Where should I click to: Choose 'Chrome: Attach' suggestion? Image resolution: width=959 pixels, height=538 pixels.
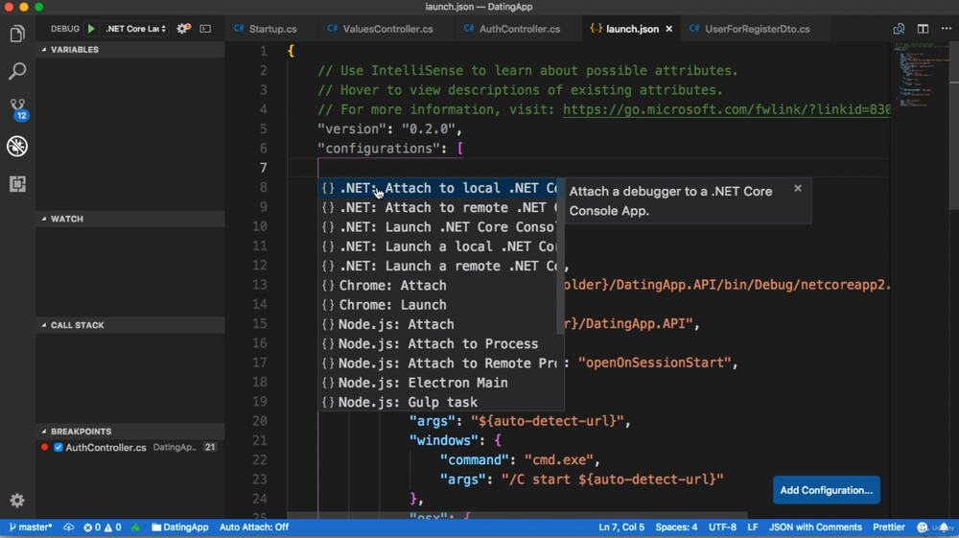[439, 286]
